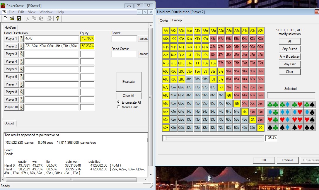The height and width of the screenshot is (190, 319).
Task: Click the hand range percentage slider
Action: click(x=165, y=138)
